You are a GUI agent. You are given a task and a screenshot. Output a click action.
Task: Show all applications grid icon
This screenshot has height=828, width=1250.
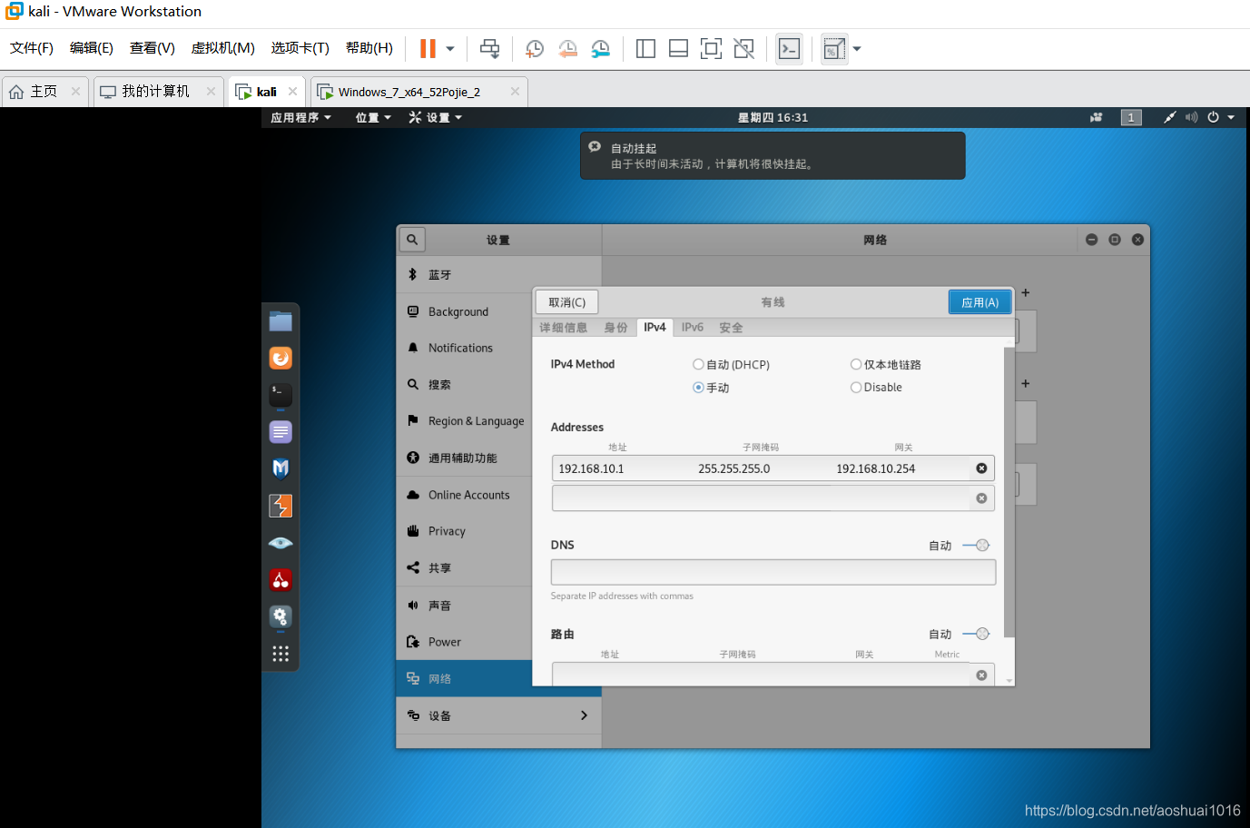tap(281, 654)
